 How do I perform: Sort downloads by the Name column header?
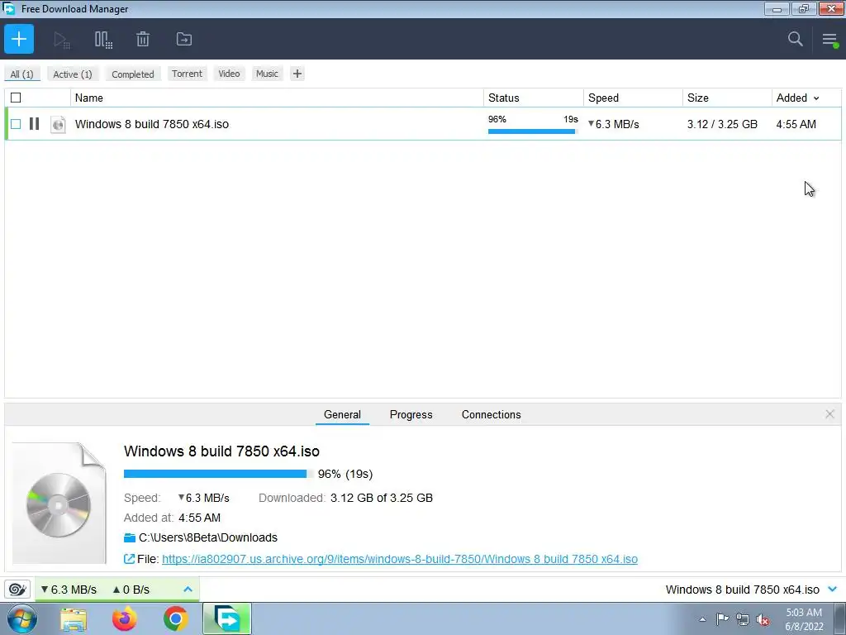[x=89, y=98]
